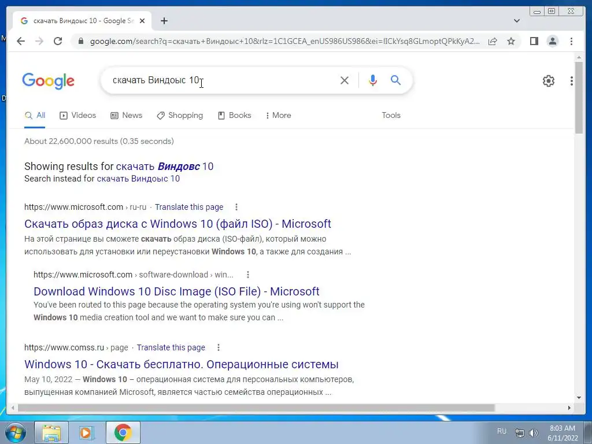Viewport: 592px width, 444px height.
Task: Click the vertical scrollbar up arrow
Action: coord(579,57)
